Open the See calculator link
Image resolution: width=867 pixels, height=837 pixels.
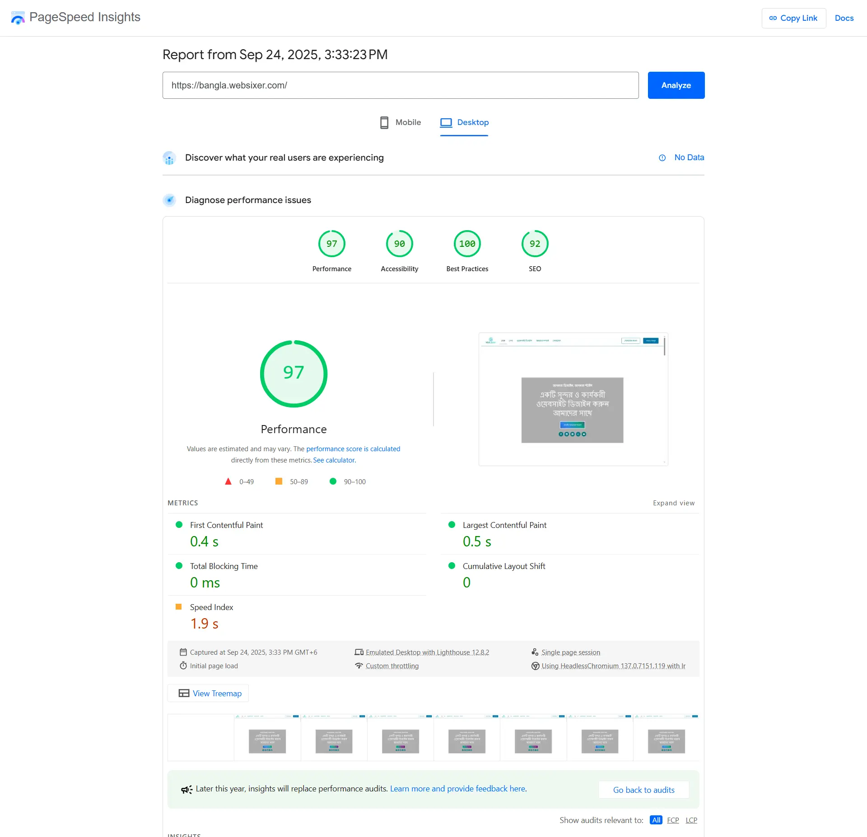333,460
